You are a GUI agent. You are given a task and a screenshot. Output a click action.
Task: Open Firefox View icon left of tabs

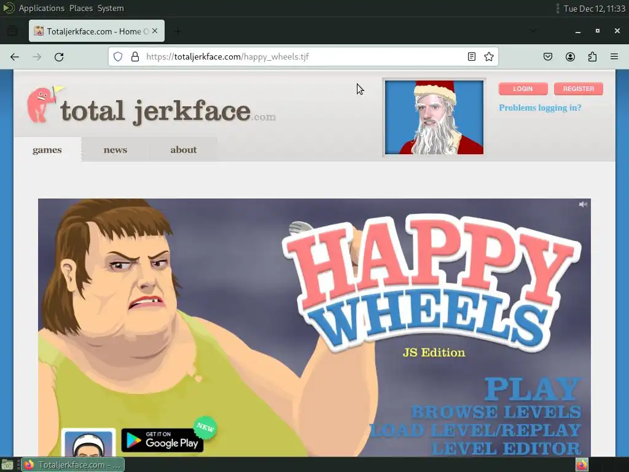[x=12, y=31]
